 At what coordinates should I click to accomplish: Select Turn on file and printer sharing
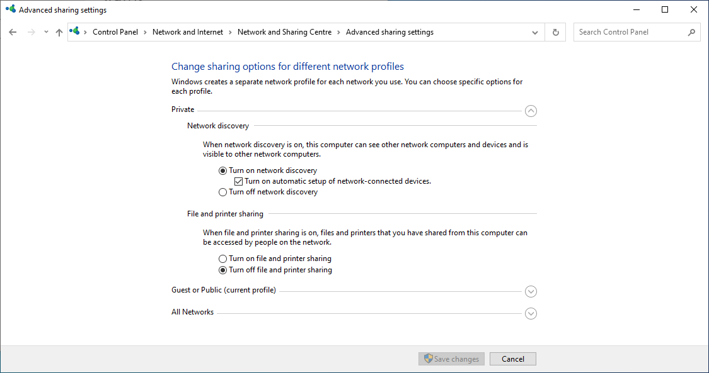coord(275,259)
